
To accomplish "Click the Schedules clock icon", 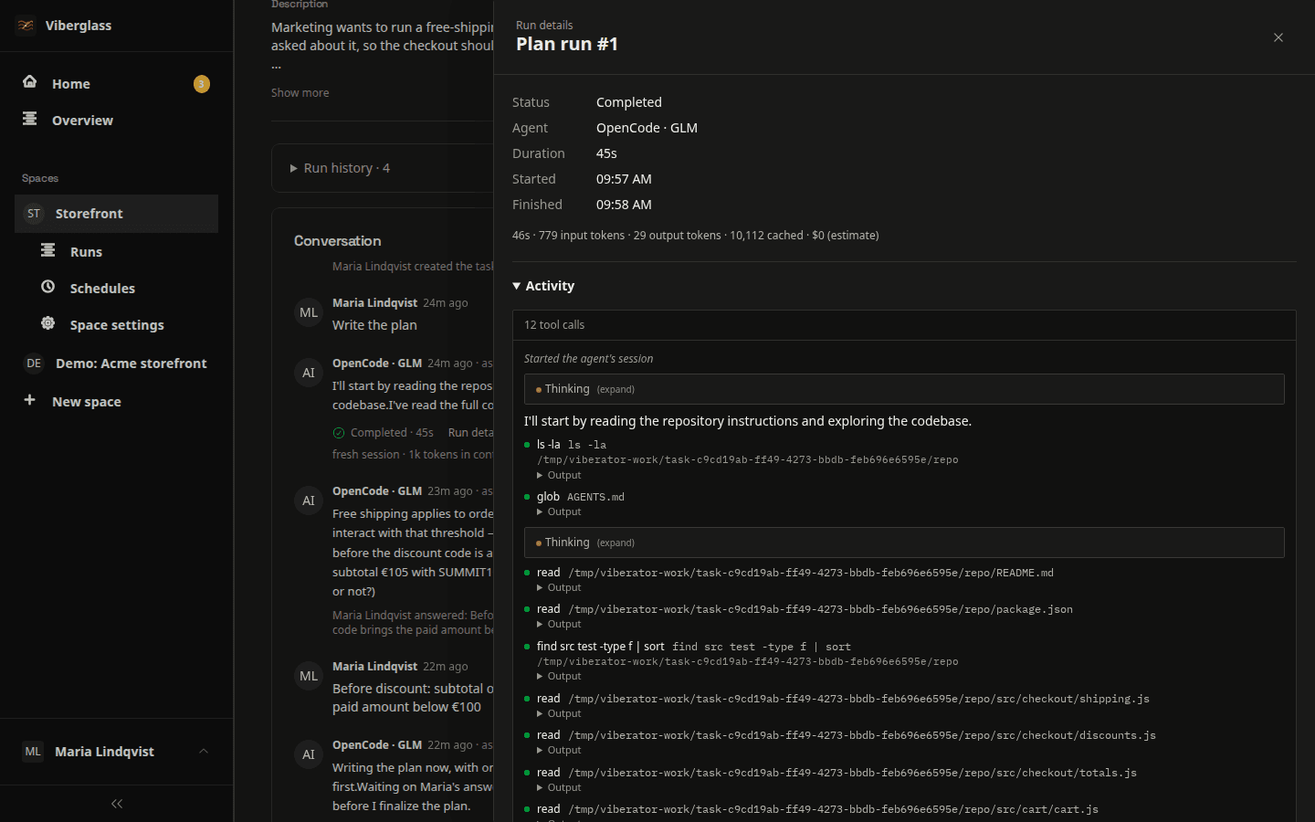I will click(48, 287).
